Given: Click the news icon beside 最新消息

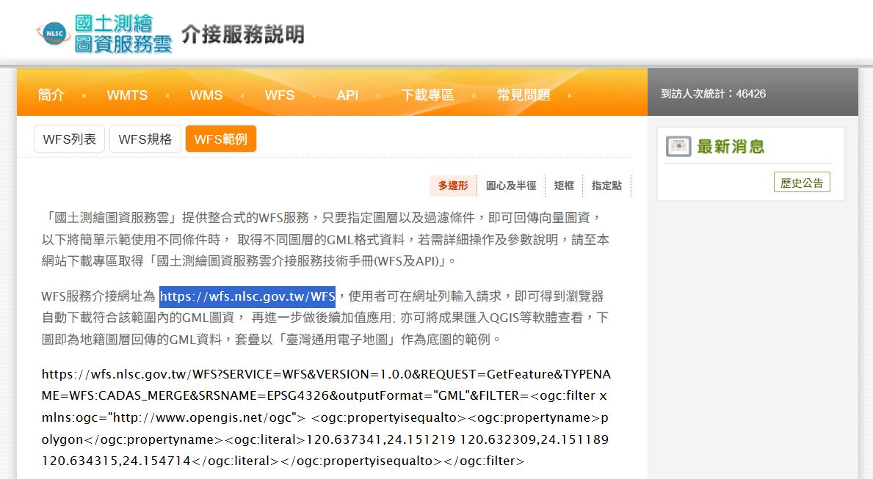Looking at the screenshot, I should tap(678, 147).
